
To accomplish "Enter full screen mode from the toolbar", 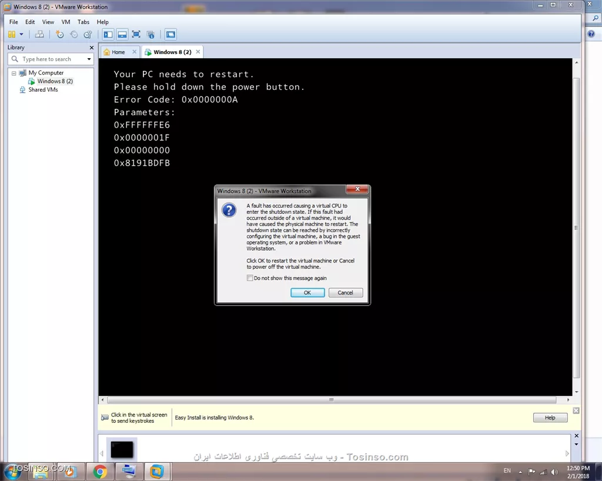I will (136, 35).
